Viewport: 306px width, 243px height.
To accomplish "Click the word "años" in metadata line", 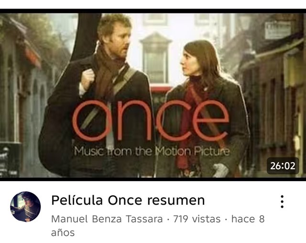I will pos(63,232).
